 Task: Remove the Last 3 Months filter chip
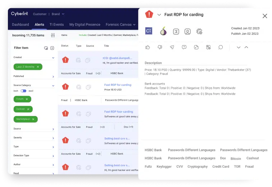click(x=38, y=67)
